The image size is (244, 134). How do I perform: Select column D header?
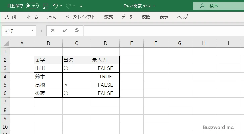point(105,43)
